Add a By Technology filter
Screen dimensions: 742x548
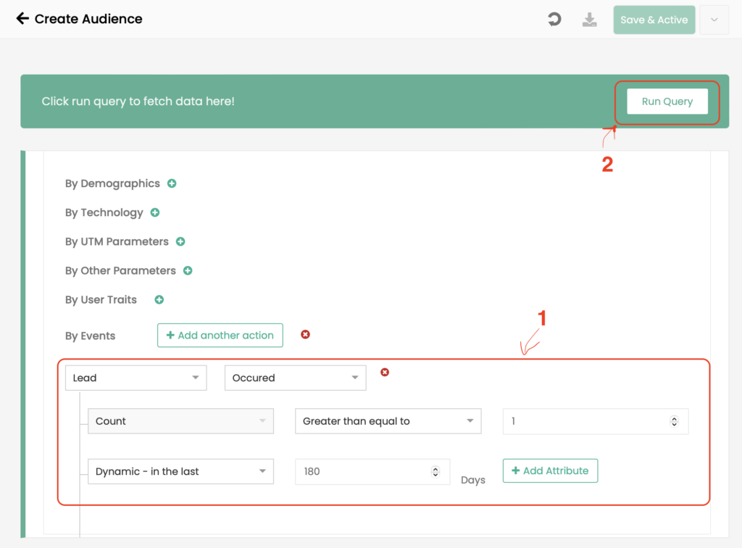click(x=155, y=212)
